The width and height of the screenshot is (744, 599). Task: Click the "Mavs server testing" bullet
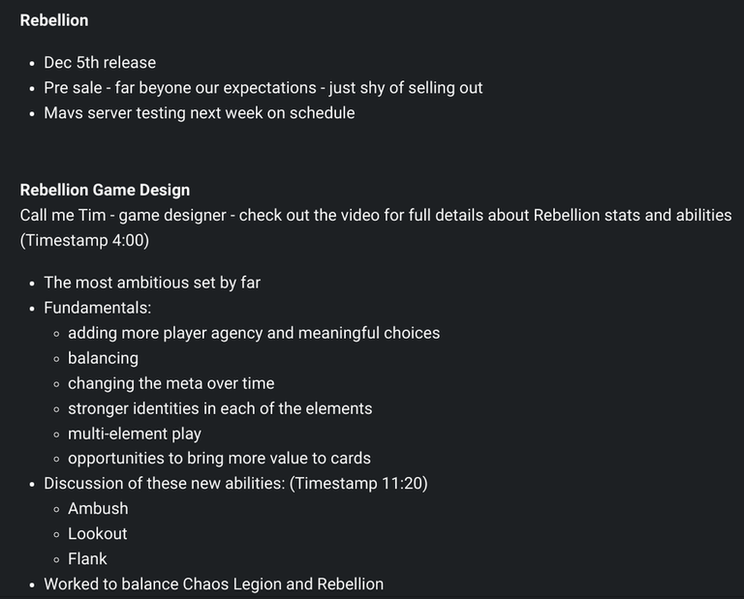(x=199, y=113)
